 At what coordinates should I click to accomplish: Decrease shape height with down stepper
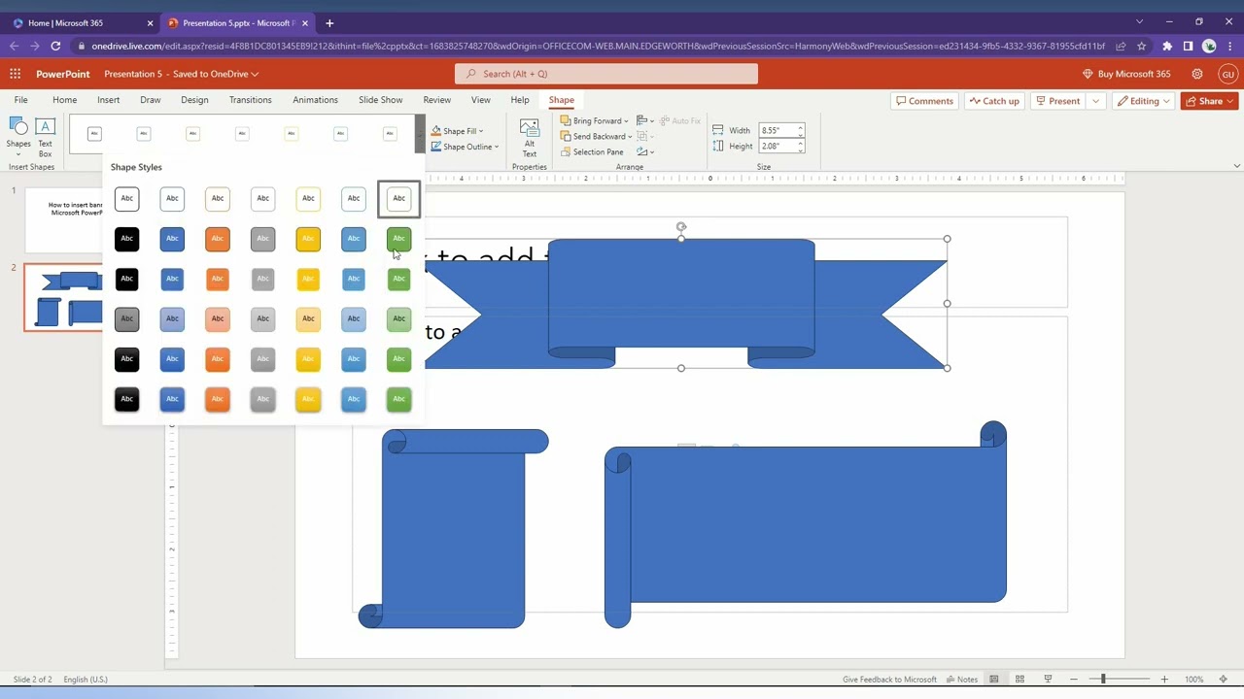tap(801, 150)
